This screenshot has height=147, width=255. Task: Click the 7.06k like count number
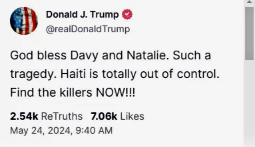click(x=104, y=116)
